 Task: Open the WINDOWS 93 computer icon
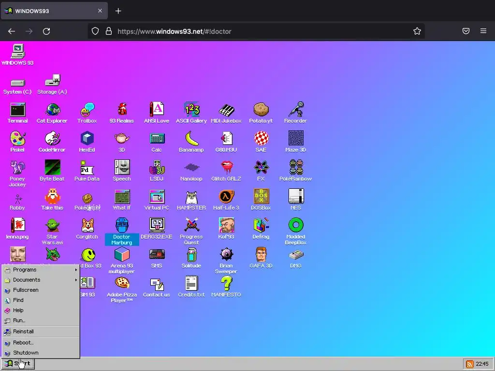pos(18,55)
